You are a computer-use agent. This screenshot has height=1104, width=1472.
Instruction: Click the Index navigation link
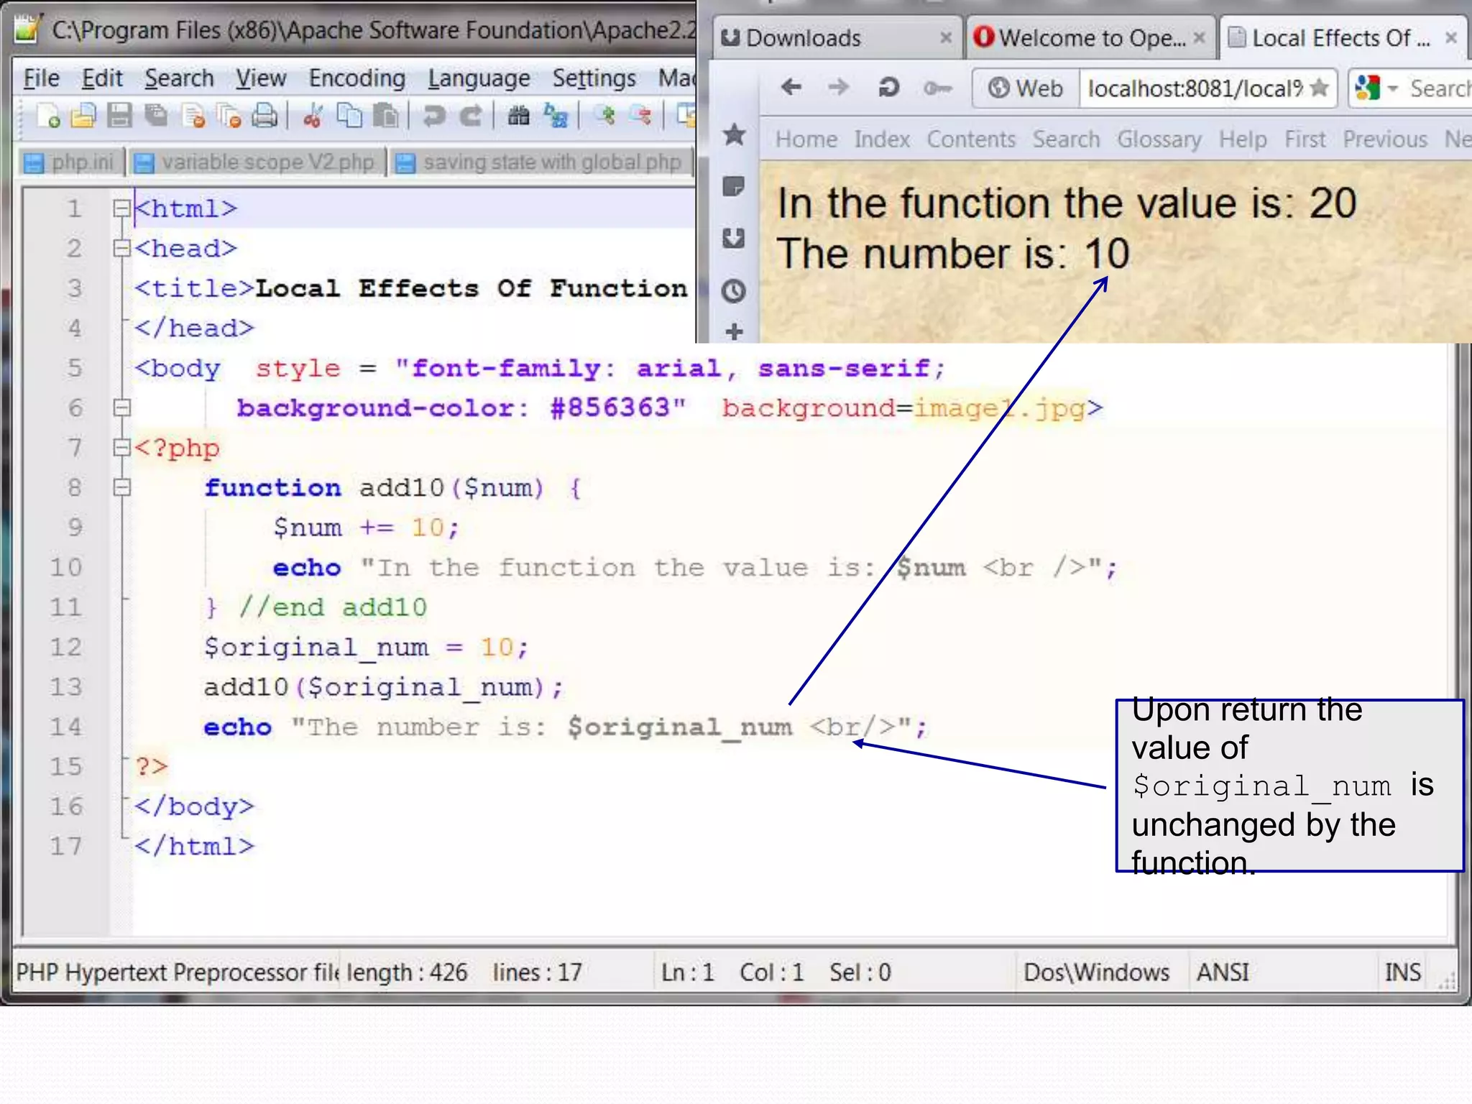[882, 139]
